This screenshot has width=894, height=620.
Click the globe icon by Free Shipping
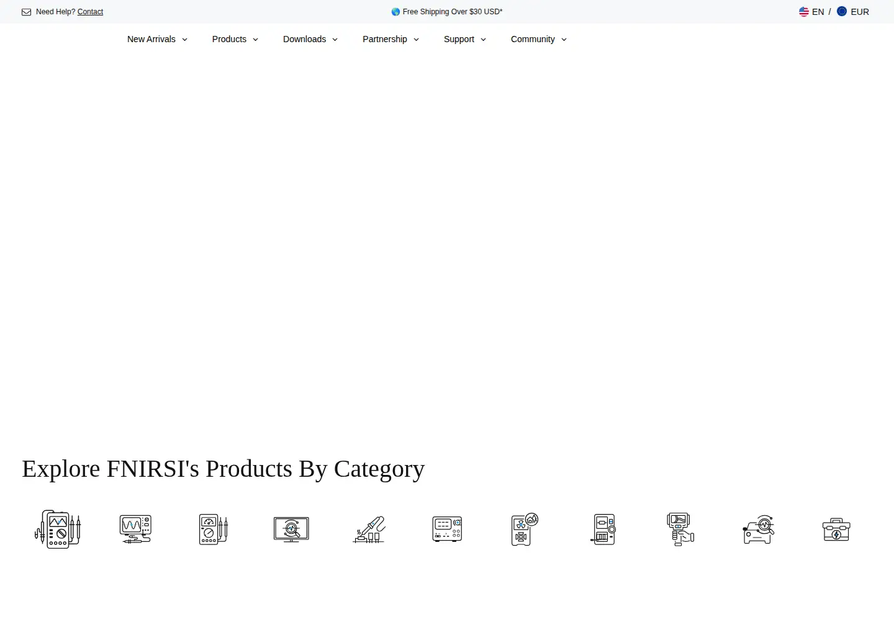point(395,12)
